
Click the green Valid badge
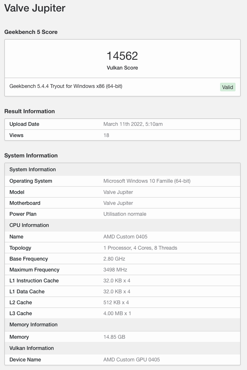click(x=228, y=87)
